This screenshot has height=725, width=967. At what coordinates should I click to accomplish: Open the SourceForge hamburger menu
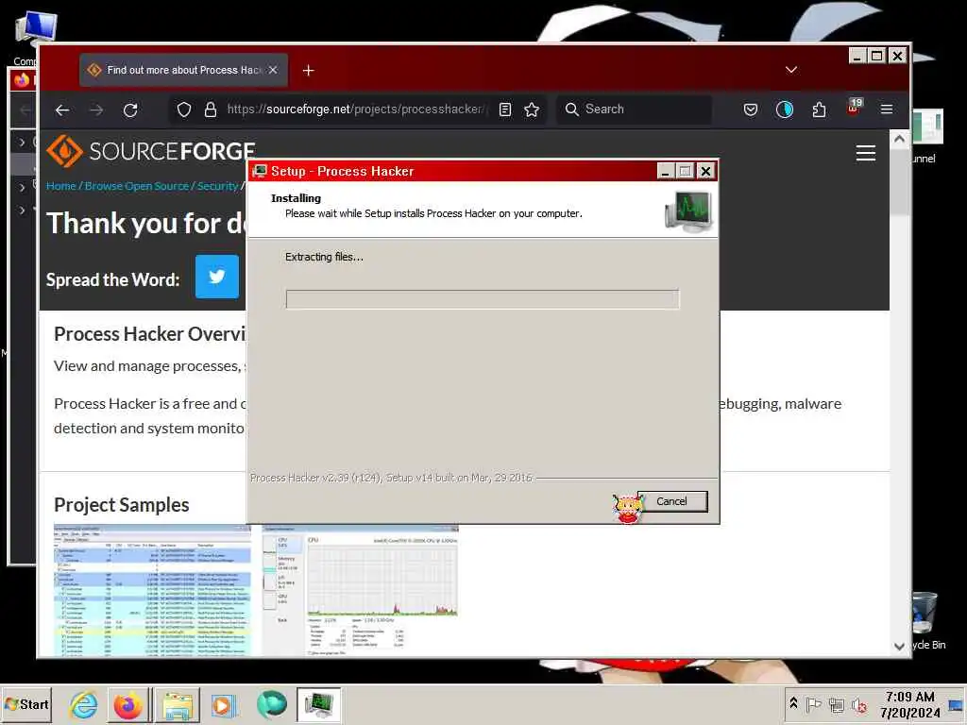866,153
